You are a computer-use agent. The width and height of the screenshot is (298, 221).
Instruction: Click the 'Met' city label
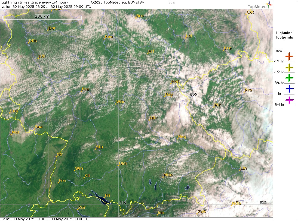16,132
